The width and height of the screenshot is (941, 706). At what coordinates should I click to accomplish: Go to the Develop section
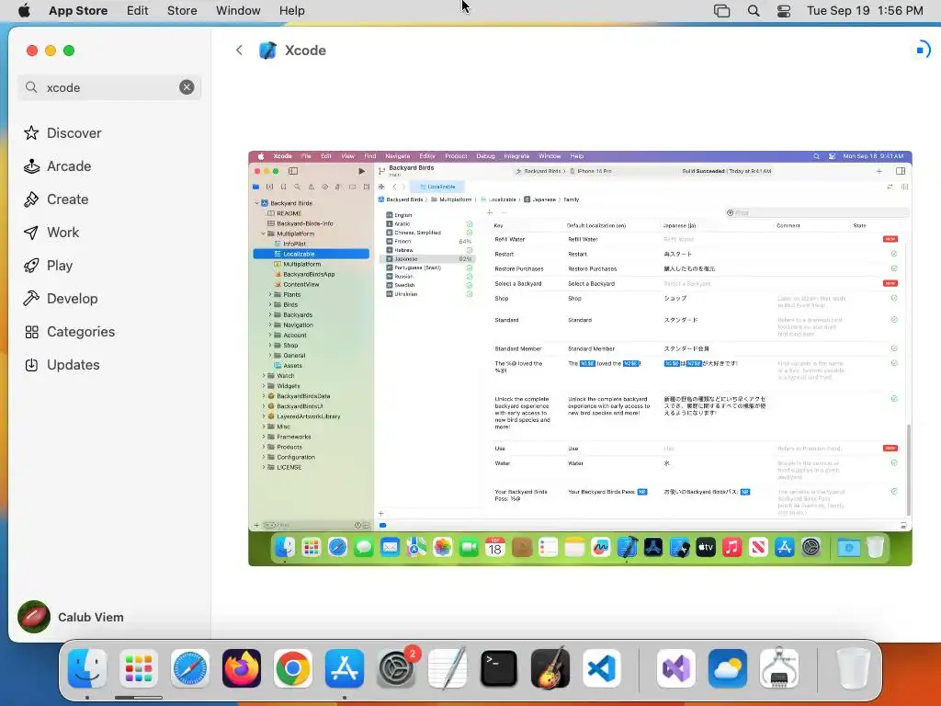pyautogui.click(x=61, y=299)
